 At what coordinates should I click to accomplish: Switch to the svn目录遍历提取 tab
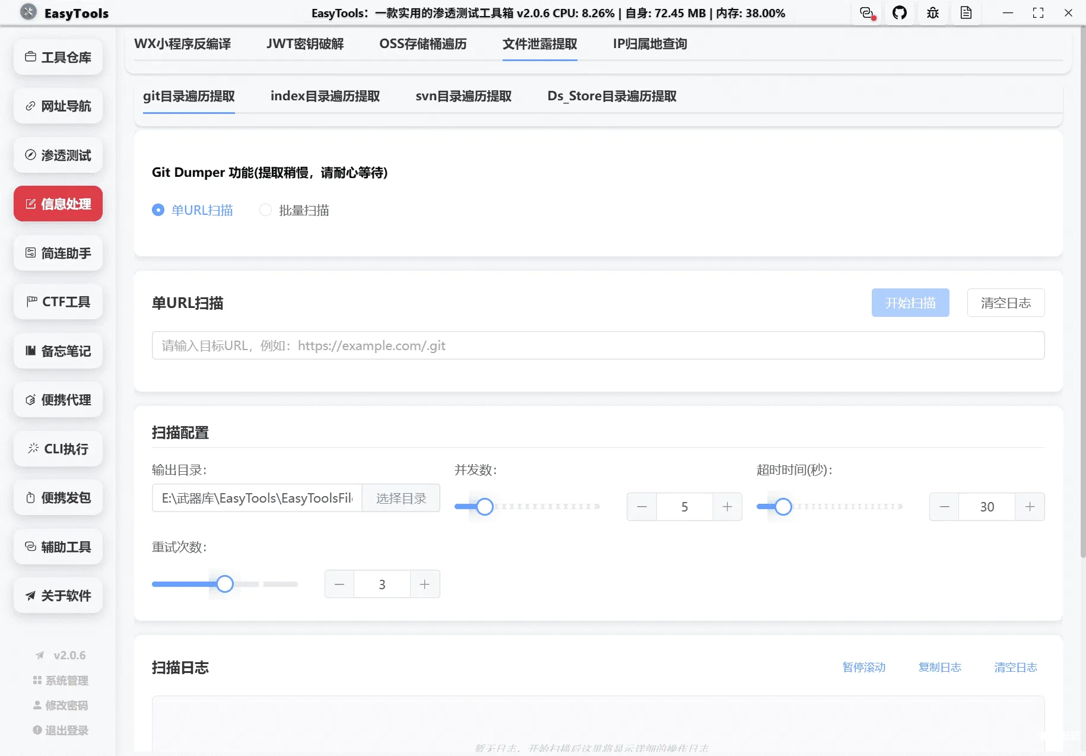coord(463,96)
